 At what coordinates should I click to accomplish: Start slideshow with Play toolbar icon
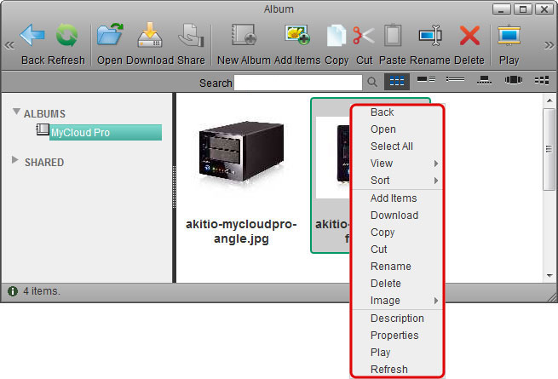pos(509,37)
